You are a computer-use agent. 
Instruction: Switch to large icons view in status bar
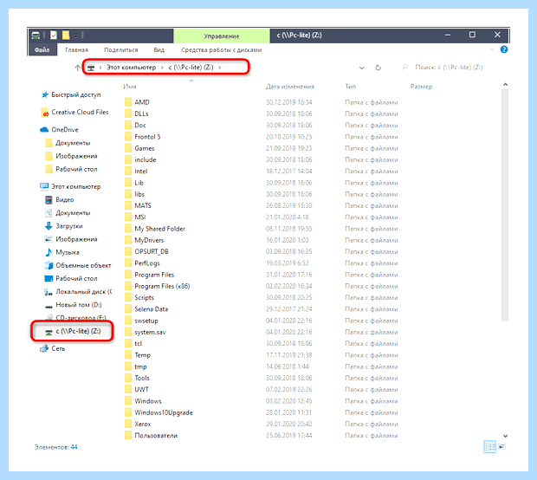pyautogui.click(x=502, y=446)
